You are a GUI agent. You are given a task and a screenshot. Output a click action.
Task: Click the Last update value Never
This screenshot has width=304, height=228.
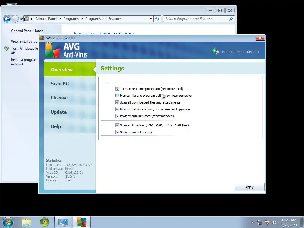click(69, 169)
